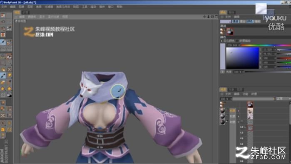The width and height of the screenshot is (291, 164).
Task: Open the 文件 menu in main menu bar
Action: pyautogui.click(x=4, y=7)
